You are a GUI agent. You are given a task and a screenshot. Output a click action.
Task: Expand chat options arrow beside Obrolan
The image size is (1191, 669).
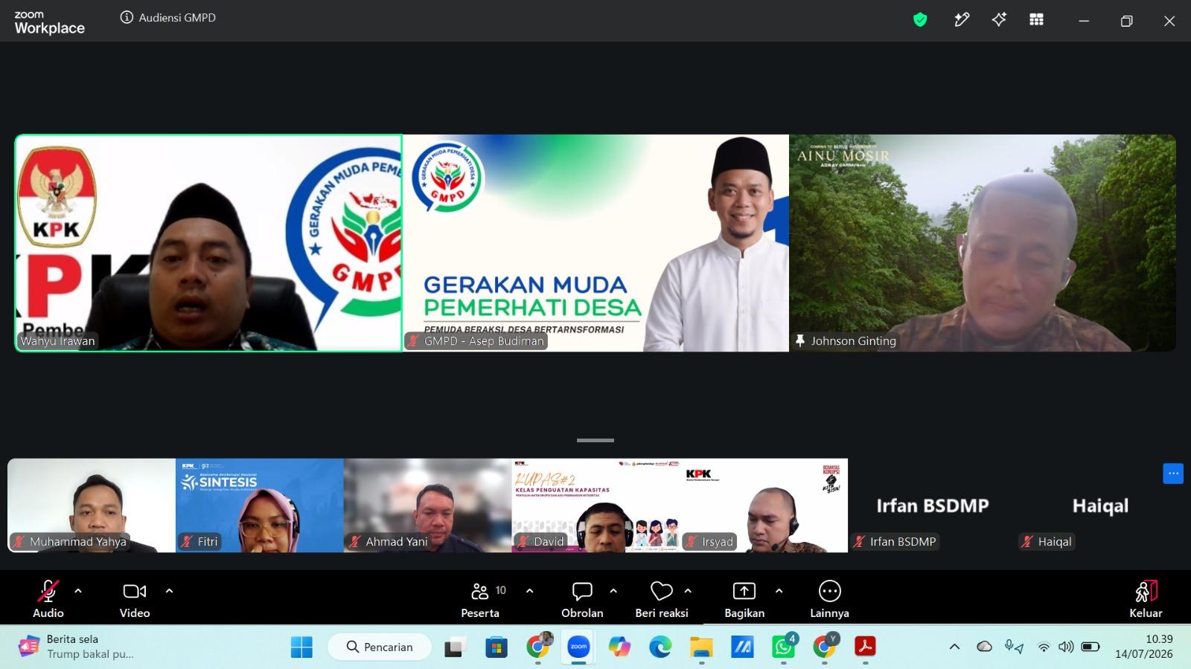613,591
